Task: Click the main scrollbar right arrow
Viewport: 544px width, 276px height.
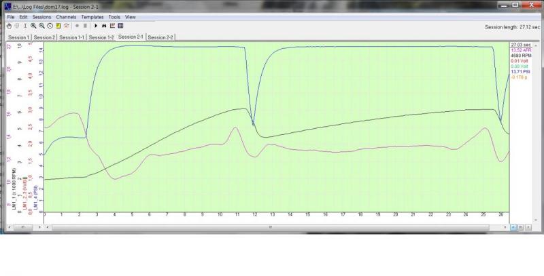Action: pos(505,227)
